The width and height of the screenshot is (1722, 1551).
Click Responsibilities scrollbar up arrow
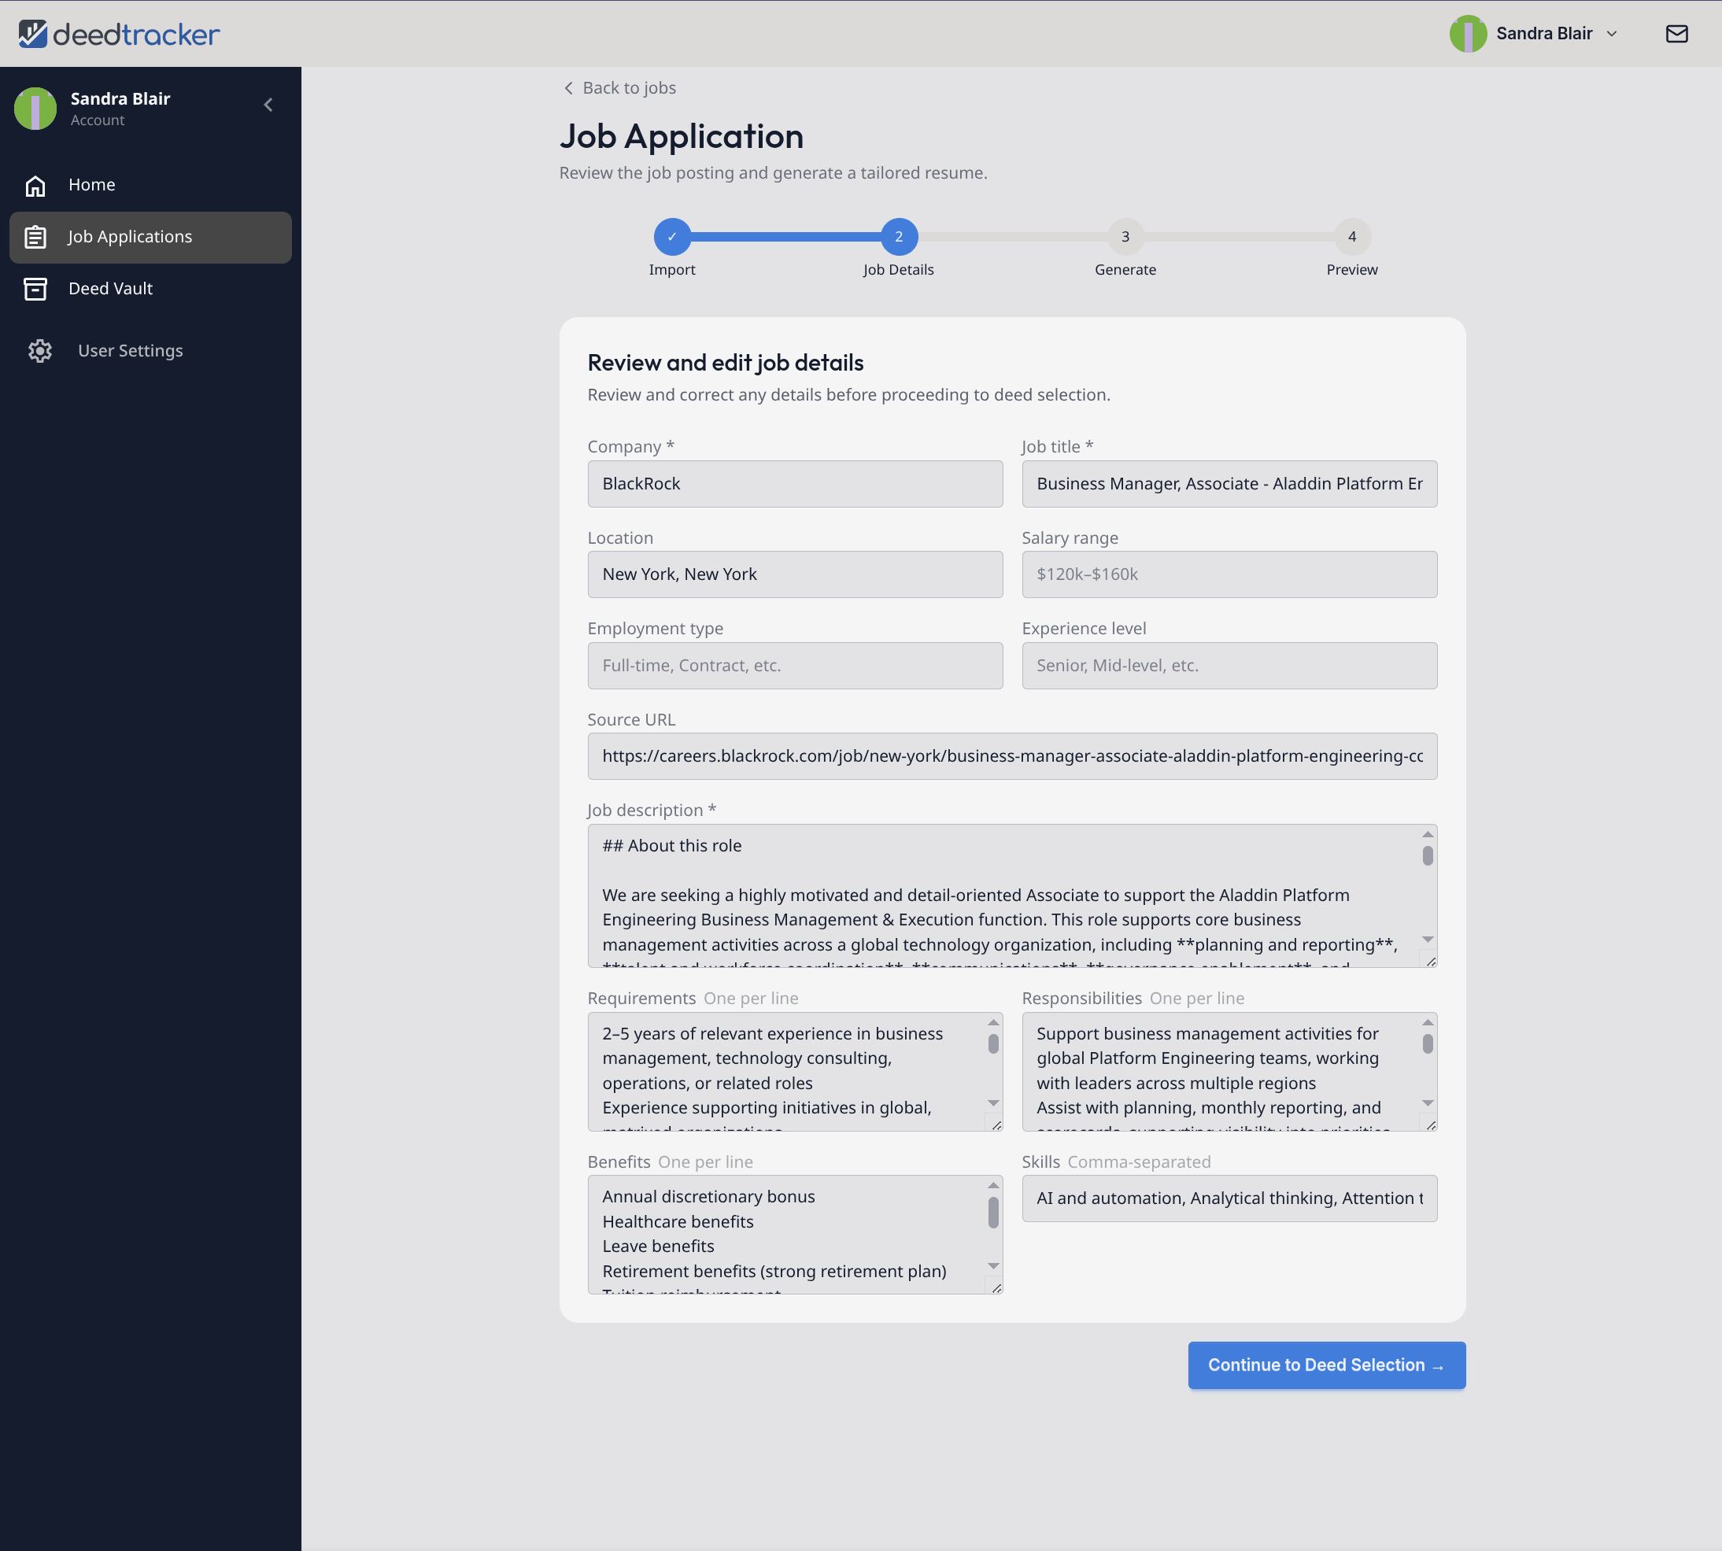(x=1428, y=1023)
